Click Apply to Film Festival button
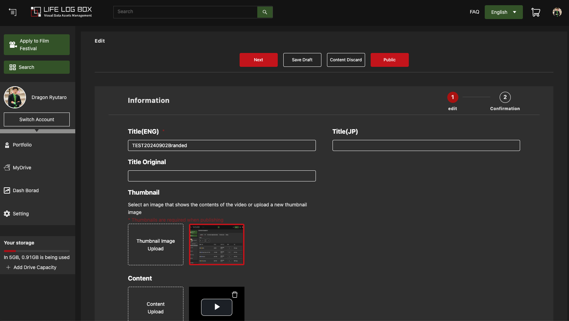 (37, 45)
